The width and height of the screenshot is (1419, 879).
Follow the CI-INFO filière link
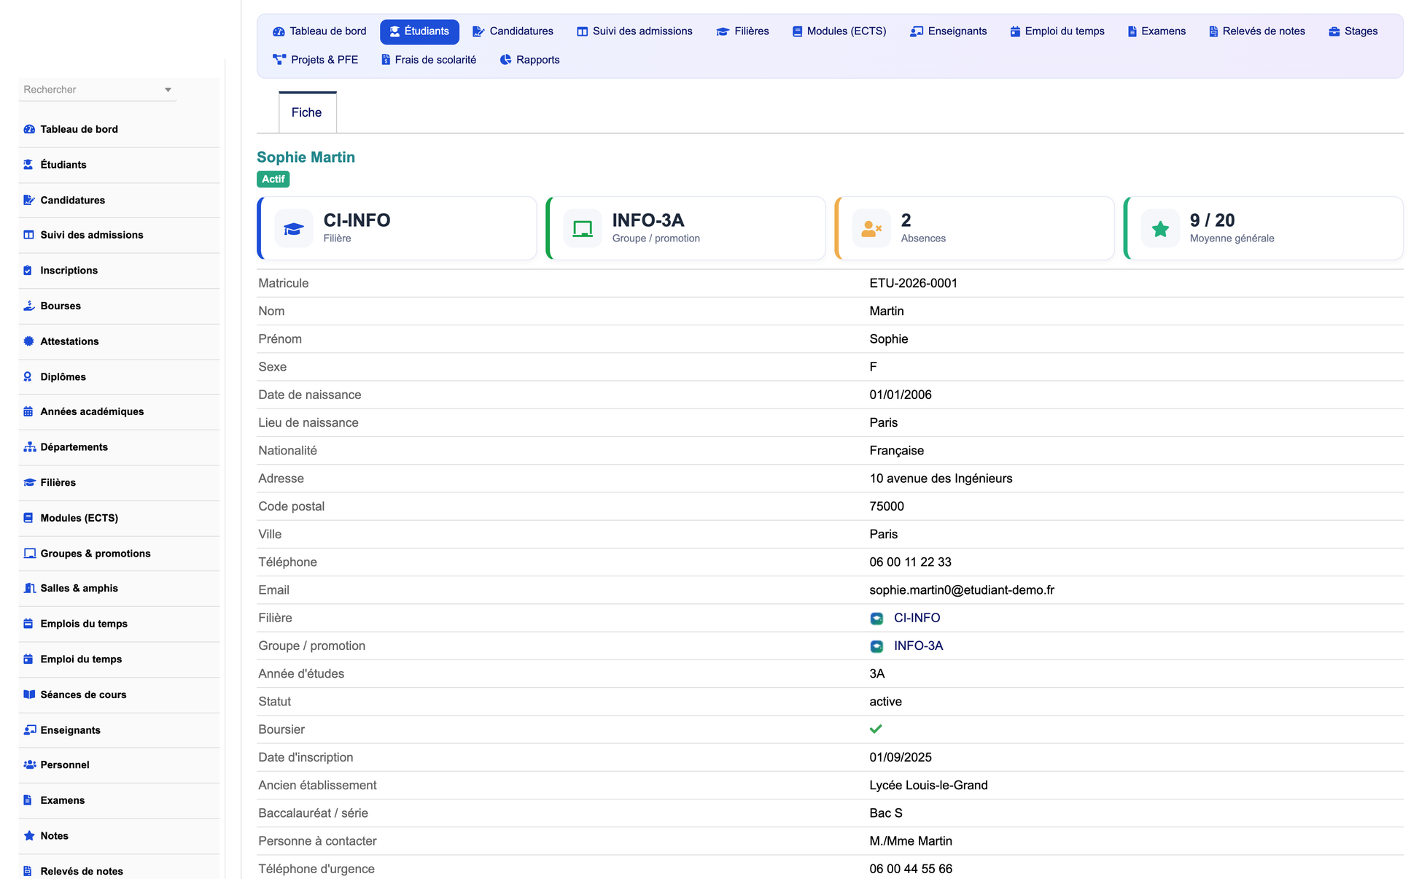click(917, 618)
